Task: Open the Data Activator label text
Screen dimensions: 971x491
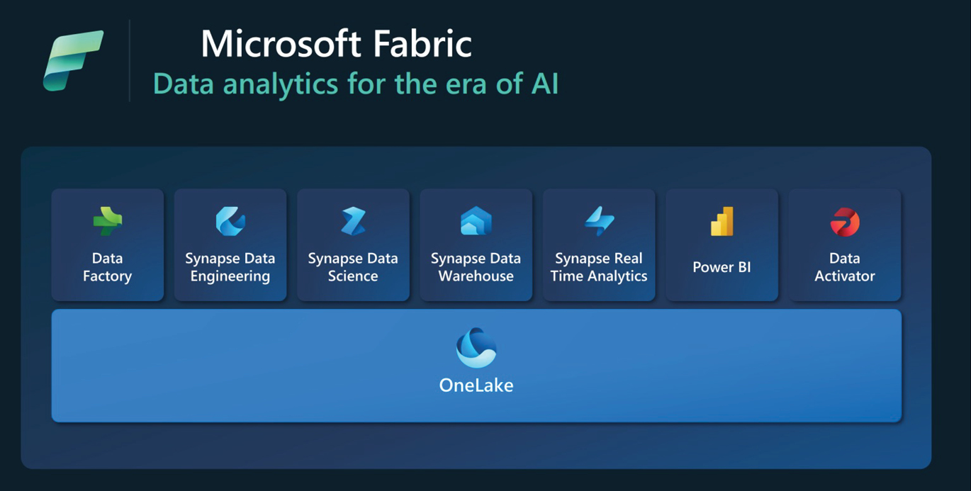Action: [x=845, y=267]
